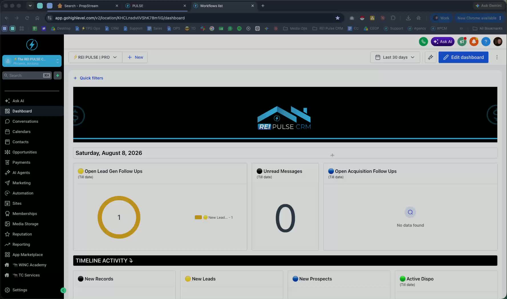Open the user profile avatar
The image size is (507, 299).
tap(498, 42)
